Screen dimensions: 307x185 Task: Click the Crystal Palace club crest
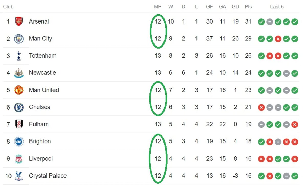(x=19, y=176)
